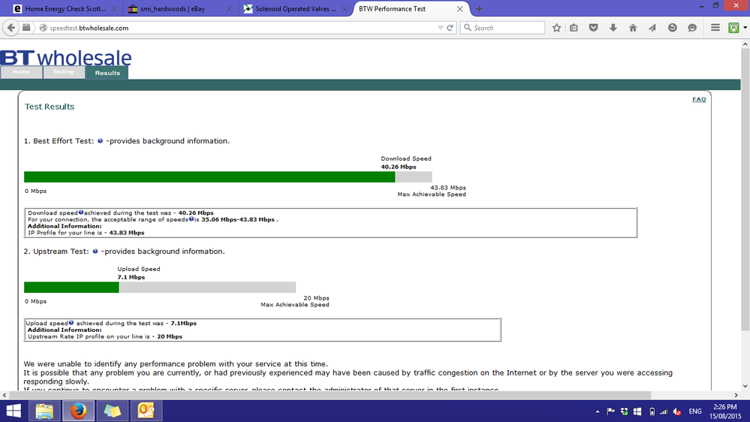Open File Explorer from the taskbar
750x422 pixels.
click(x=44, y=411)
